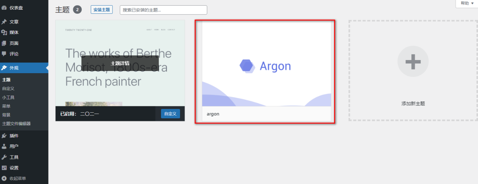Click the plus icon to add theme
This screenshot has height=184, width=478.
point(413,62)
